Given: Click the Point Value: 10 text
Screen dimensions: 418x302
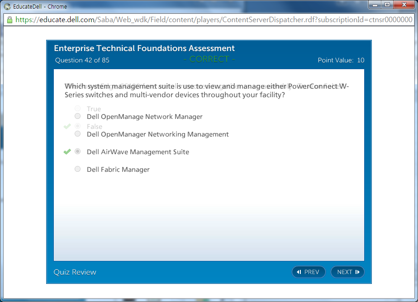Looking at the screenshot, I should click(341, 60).
